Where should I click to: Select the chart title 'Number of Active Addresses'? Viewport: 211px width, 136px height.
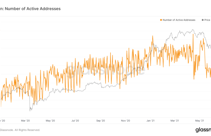(33, 9)
